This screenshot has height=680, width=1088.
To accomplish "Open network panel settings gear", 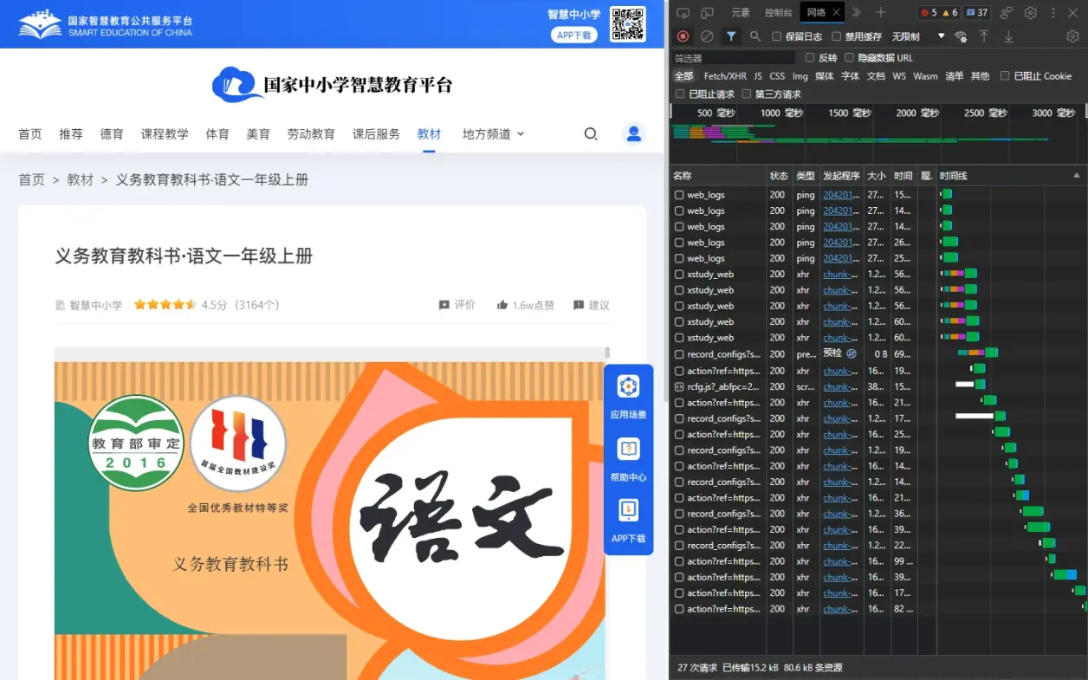I will (1073, 36).
